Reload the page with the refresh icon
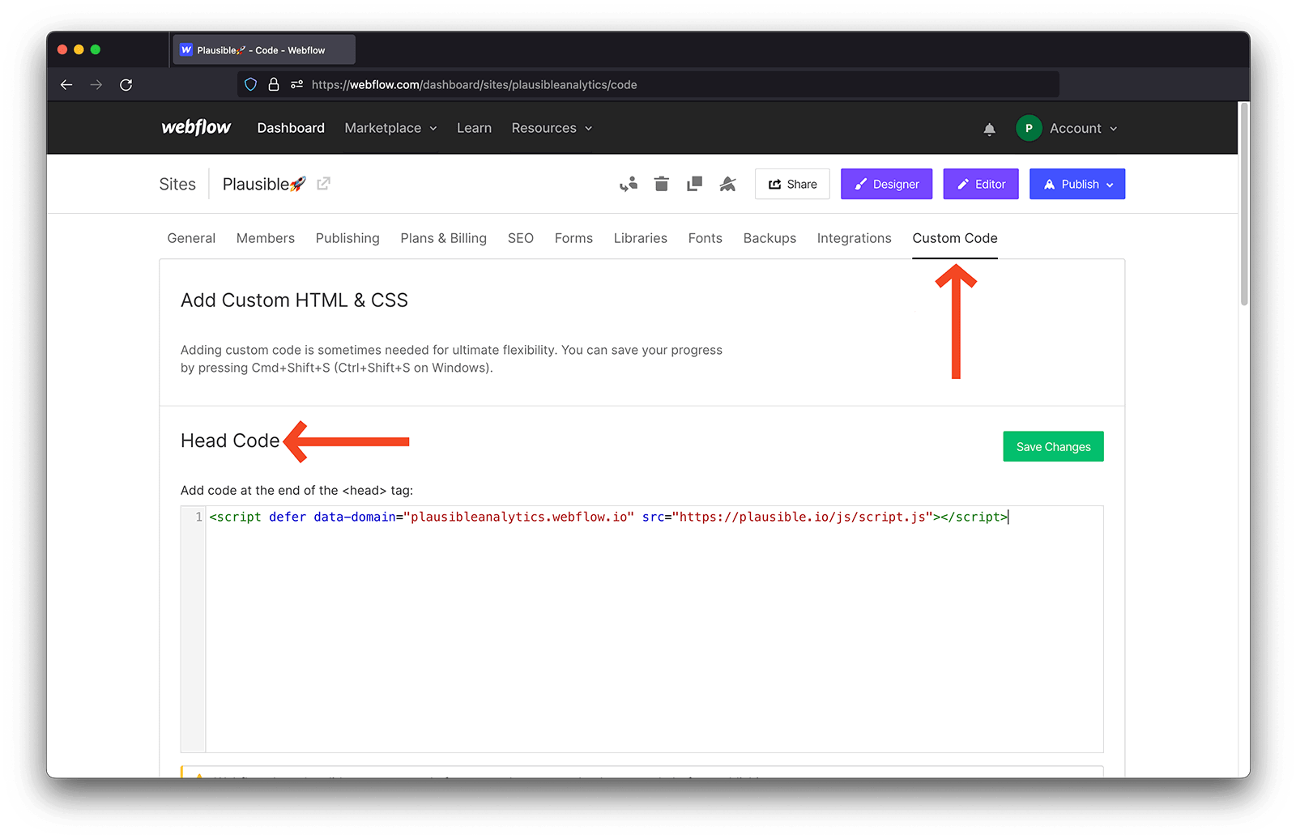This screenshot has width=1296, height=839. [x=126, y=84]
